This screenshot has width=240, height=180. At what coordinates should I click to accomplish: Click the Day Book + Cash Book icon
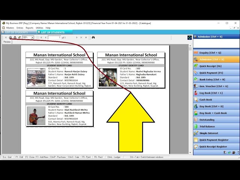click(x=196, y=113)
